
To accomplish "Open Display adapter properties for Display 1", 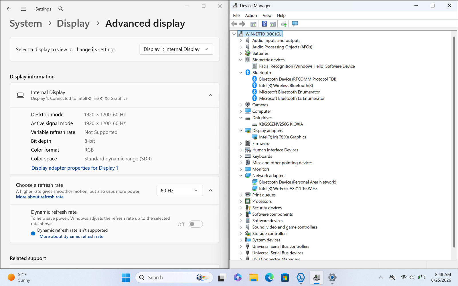I will pyautogui.click(x=75, y=168).
